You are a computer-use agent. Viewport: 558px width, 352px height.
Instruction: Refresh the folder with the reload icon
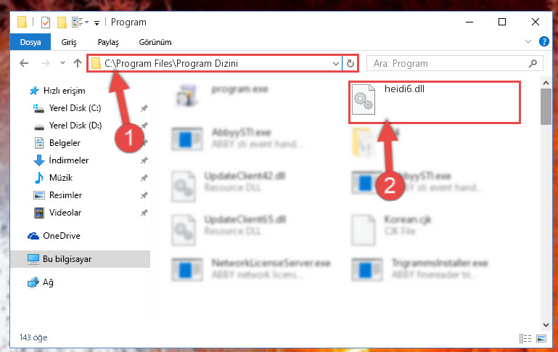click(x=350, y=63)
